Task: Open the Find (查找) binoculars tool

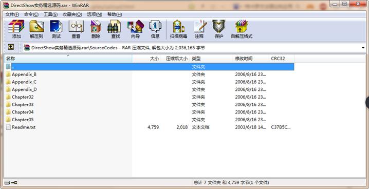Action: [115, 29]
